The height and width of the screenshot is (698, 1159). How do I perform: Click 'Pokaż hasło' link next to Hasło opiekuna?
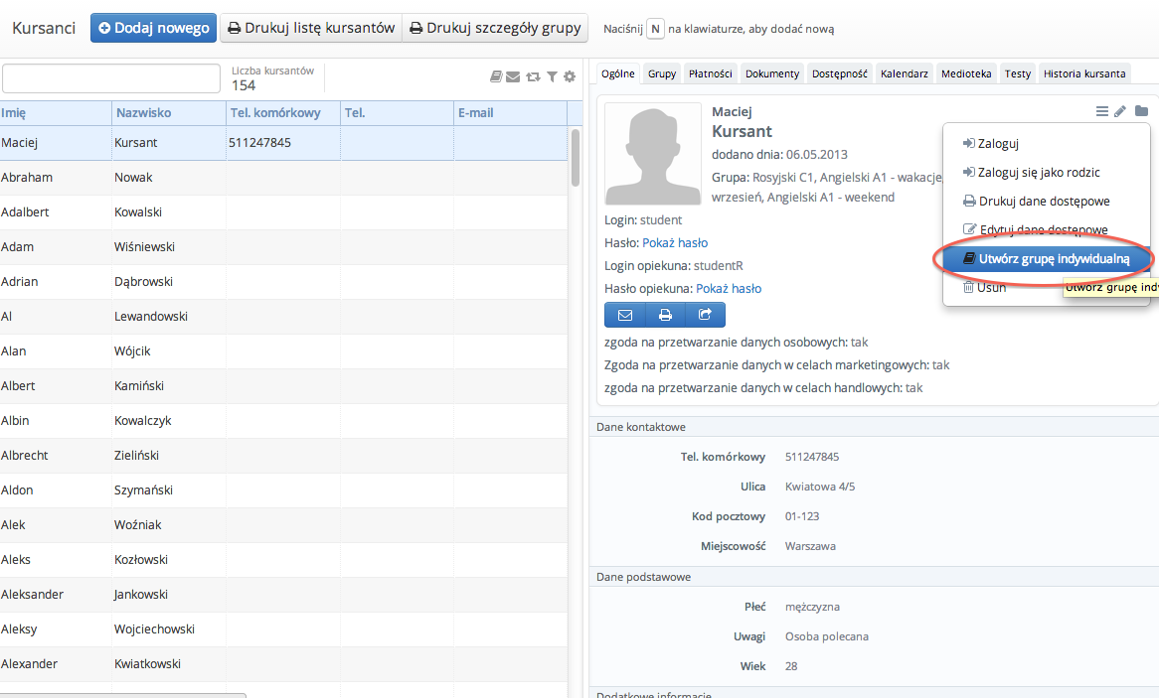click(728, 289)
